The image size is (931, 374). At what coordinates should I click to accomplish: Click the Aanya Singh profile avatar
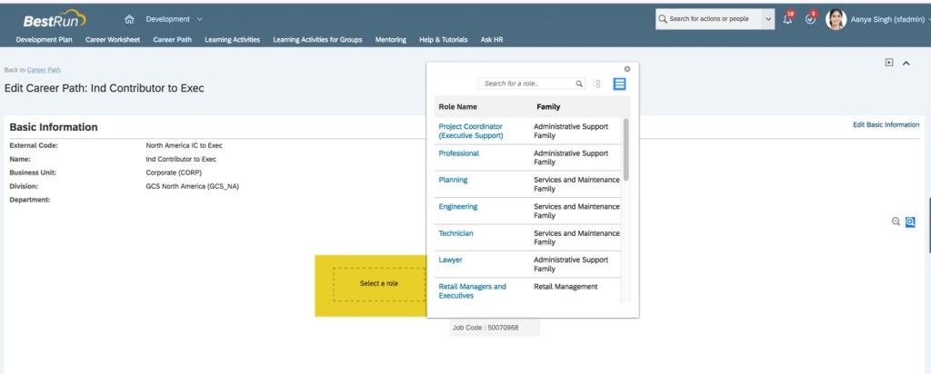coord(836,19)
